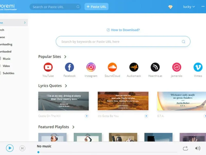Screen dimensions: 206x155
Task: Open the Instagram site icon
Action: 91,67
